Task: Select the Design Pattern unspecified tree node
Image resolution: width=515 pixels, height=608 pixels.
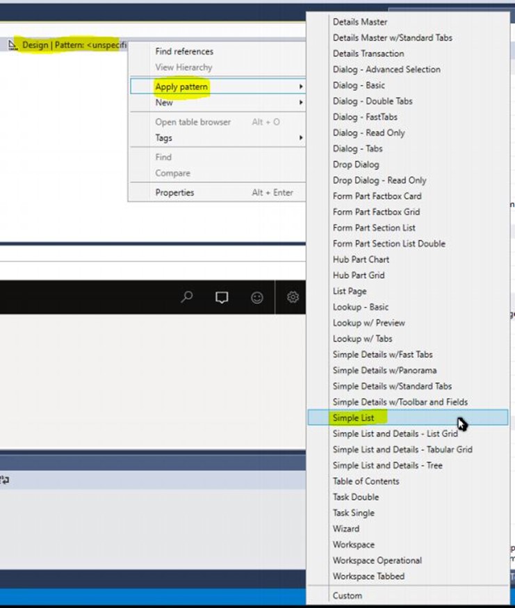Action: (x=70, y=45)
